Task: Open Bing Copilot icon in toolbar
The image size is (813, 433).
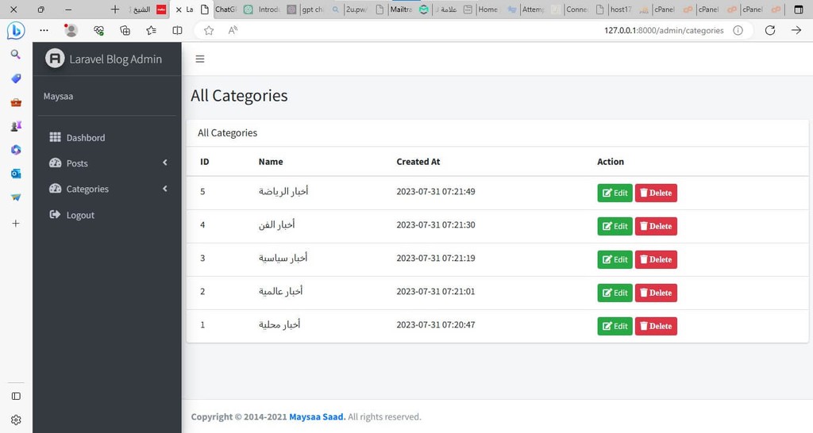Action: [16, 31]
